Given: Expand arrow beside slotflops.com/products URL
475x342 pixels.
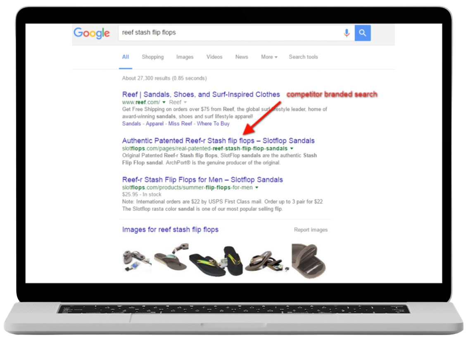Looking at the screenshot, I should pyautogui.click(x=256, y=187).
